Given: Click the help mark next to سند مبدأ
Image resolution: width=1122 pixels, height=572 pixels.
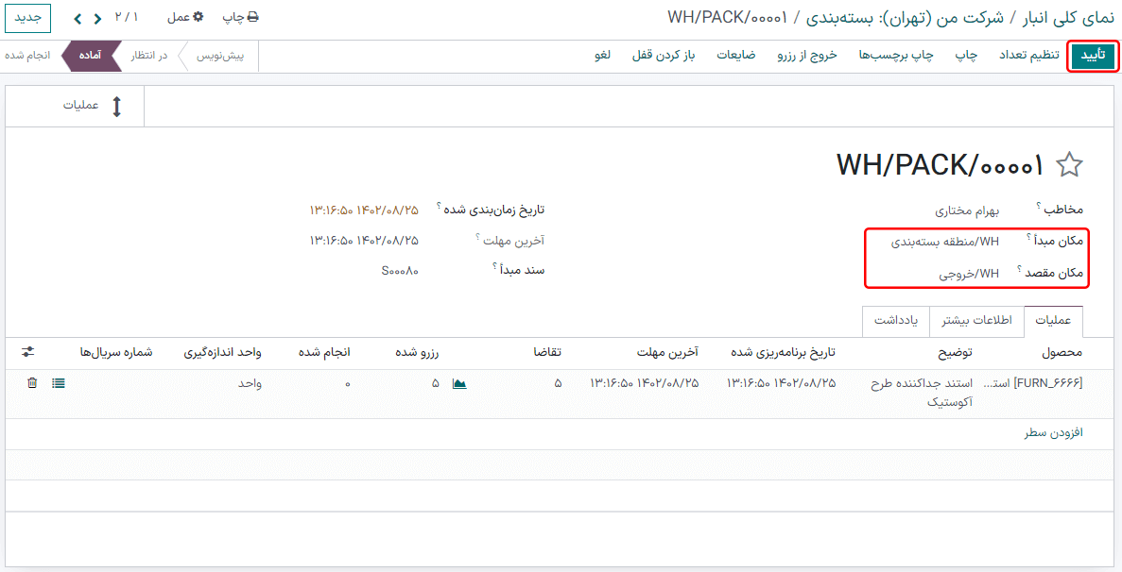Looking at the screenshot, I should (x=494, y=266).
